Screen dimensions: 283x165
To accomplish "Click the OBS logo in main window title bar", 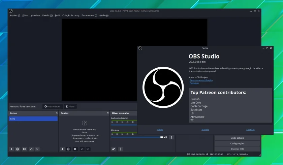I will click(x=11, y=11).
